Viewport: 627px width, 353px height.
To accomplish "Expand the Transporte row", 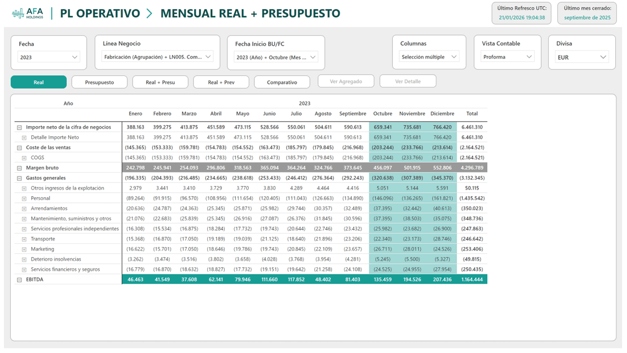I will coord(24,239).
